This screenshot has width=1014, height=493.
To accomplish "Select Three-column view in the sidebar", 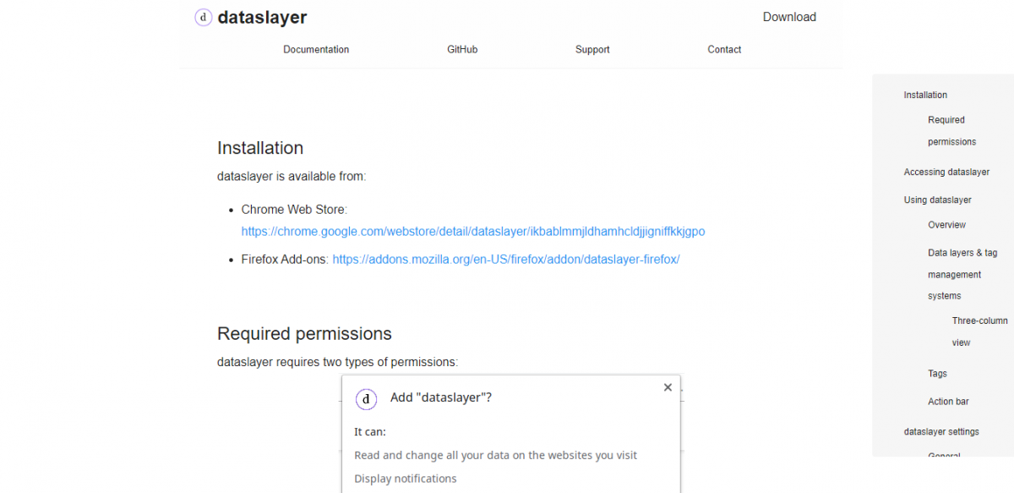I will (x=979, y=331).
